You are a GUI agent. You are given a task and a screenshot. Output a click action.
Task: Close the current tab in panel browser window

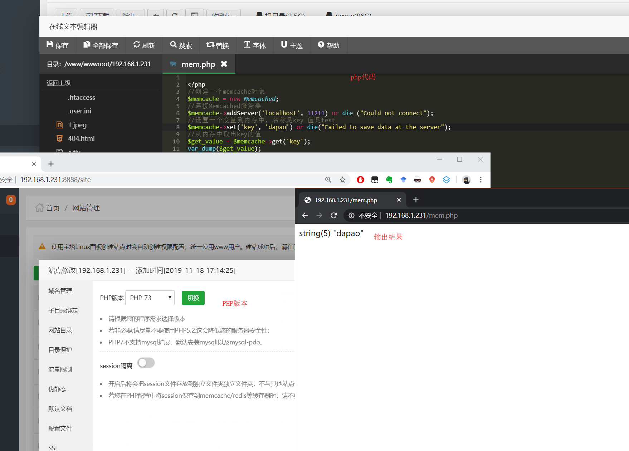[x=34, y=164]
